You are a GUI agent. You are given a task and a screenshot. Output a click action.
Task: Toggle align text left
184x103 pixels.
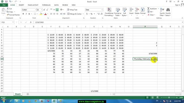51,14
